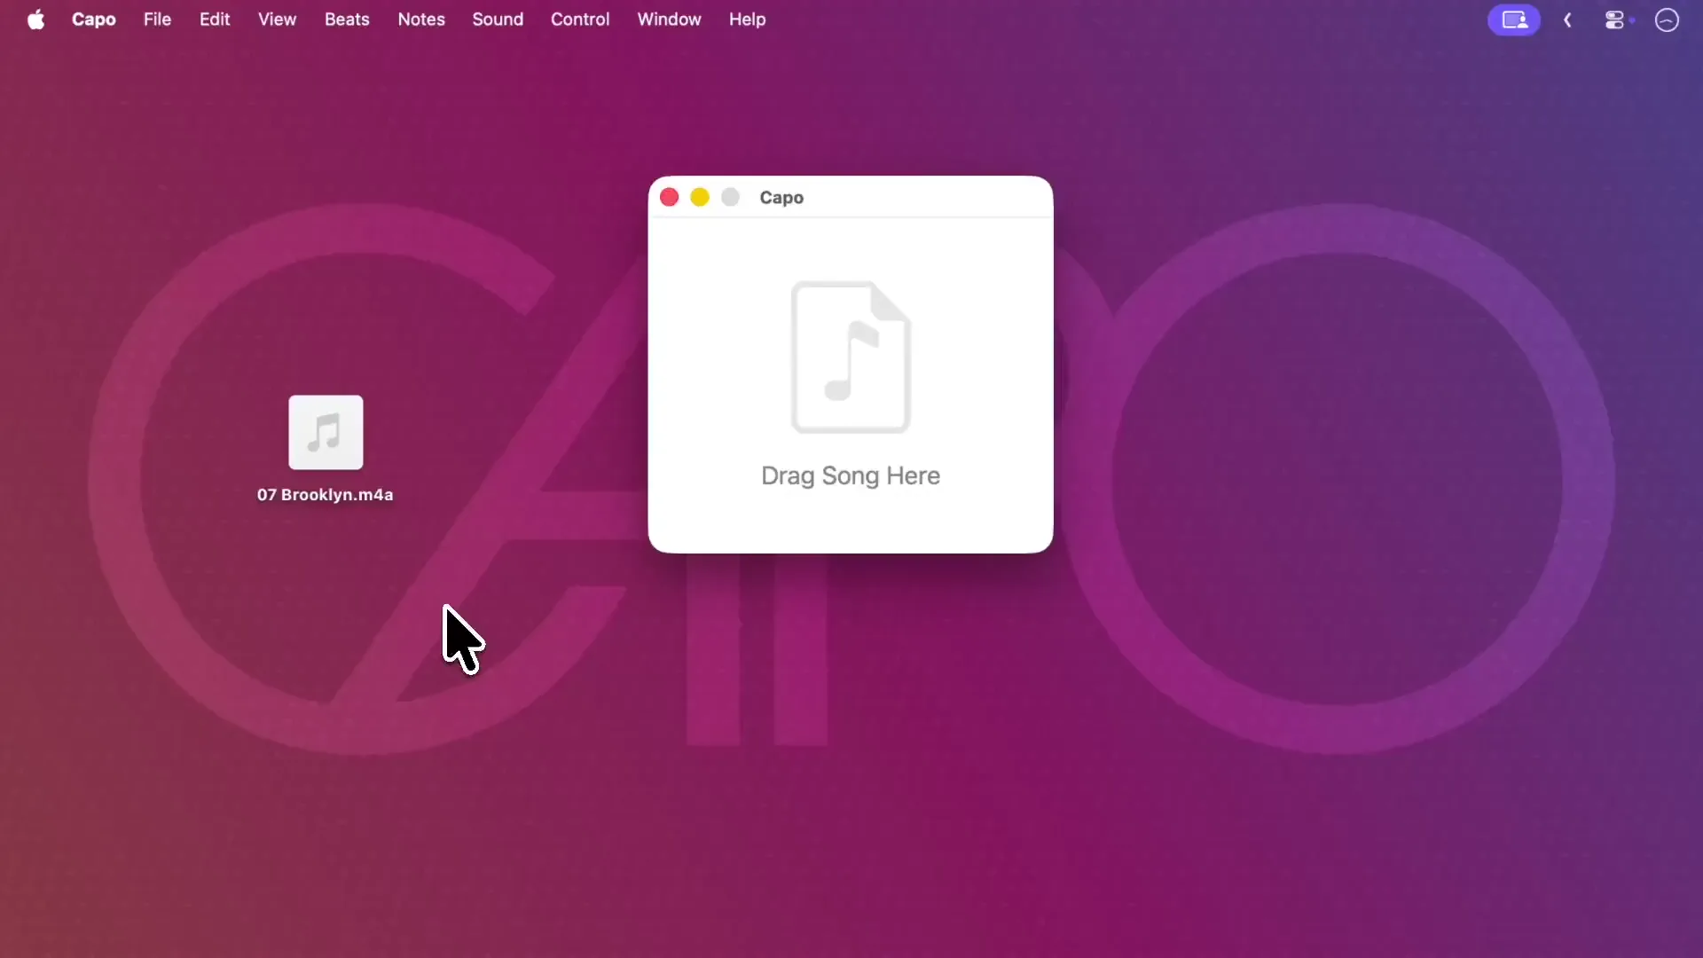Click the circular status icon at menu bar end
The height and width of the screenshot is (958, 1703).
tap(1667, 20)
